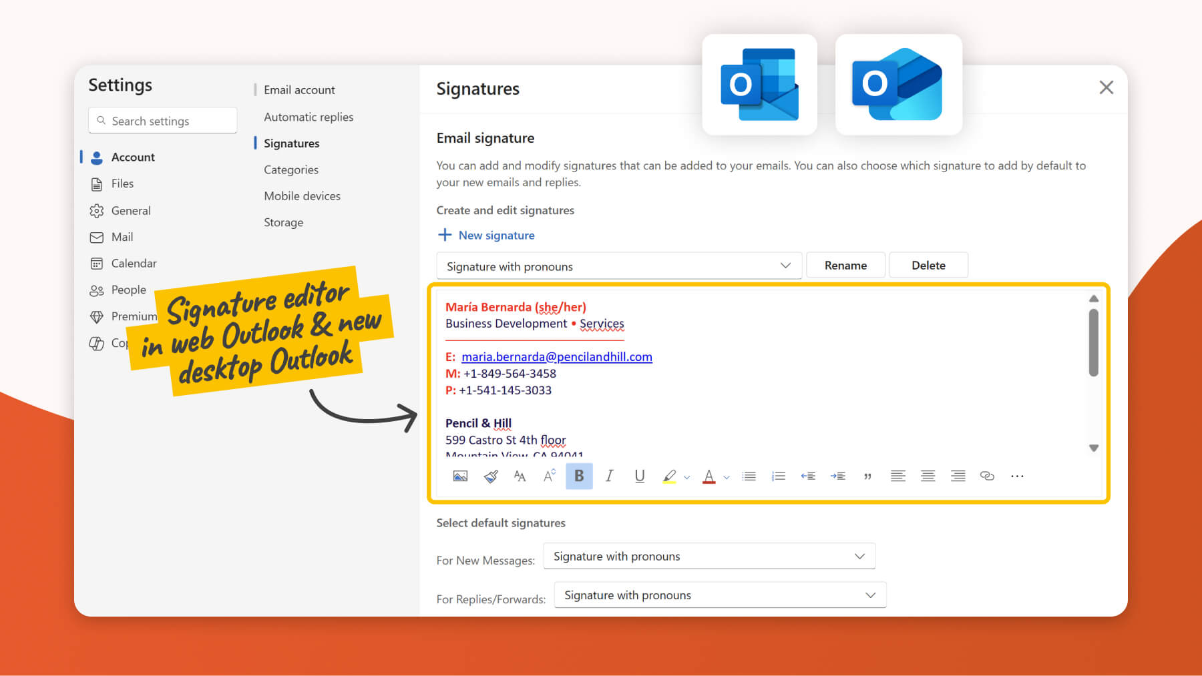1202x676 pixels.
Task: Open For New Messages signature dropdown
Action: (x=709, y=556)
